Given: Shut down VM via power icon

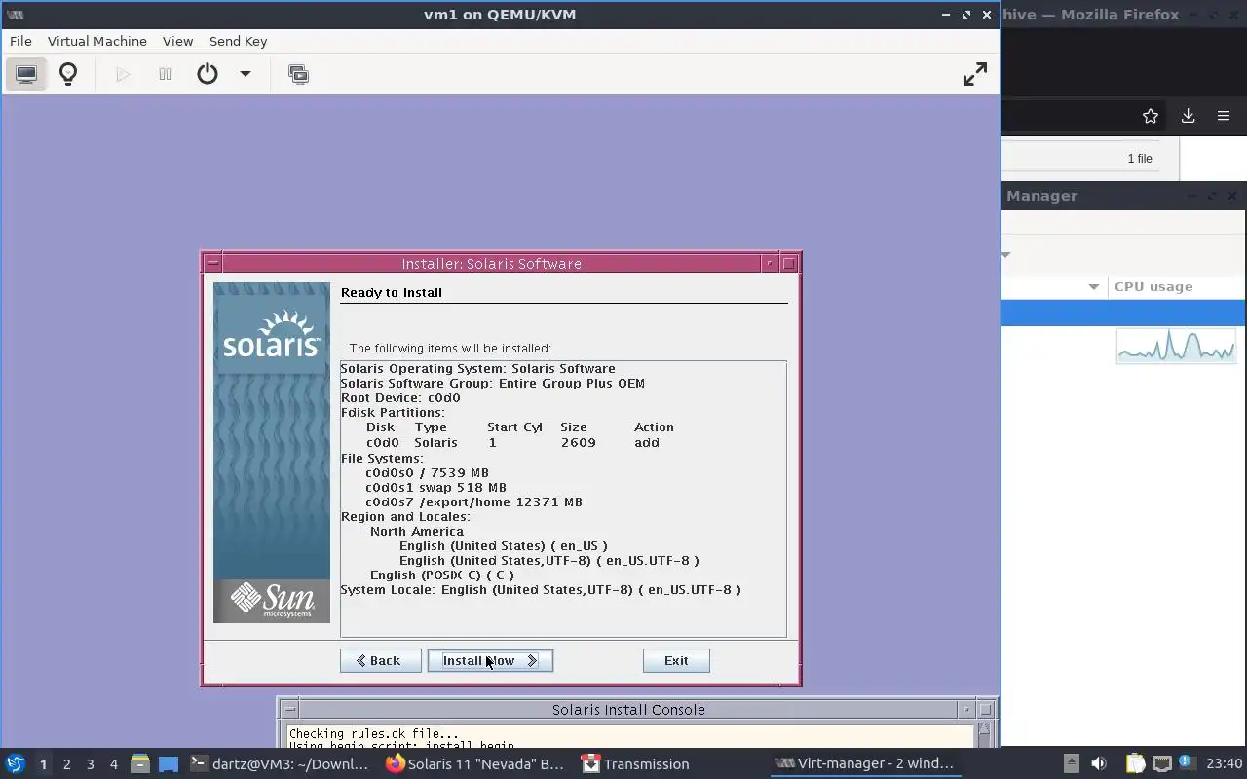Looking at the screenshot, I should tap(208, 74).
